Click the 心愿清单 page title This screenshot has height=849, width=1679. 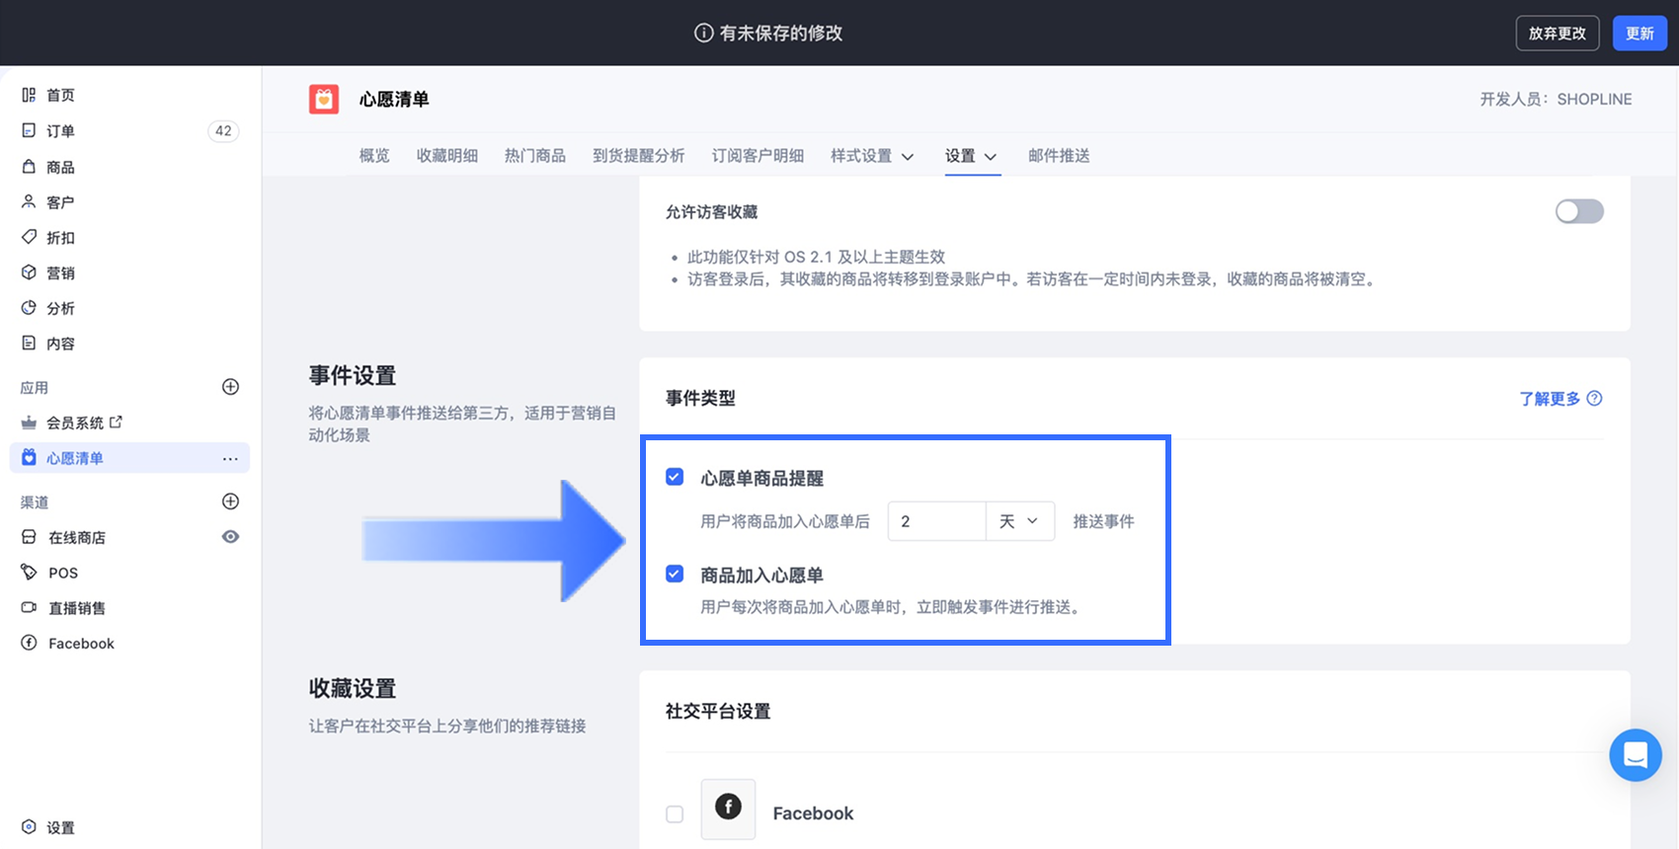point(394,99)
